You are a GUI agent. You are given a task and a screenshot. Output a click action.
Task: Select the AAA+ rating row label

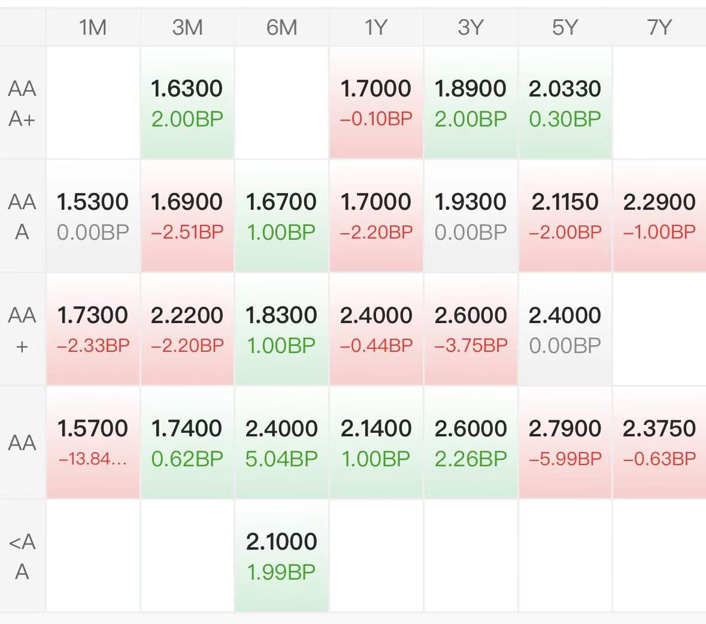(x=22, y=103)
